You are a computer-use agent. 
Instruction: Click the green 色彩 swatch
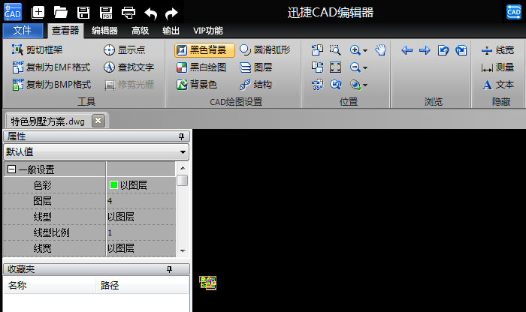[x=113, y=184]
